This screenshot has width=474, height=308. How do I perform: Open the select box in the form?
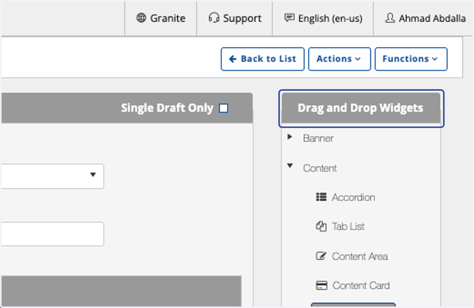point(52,176)
